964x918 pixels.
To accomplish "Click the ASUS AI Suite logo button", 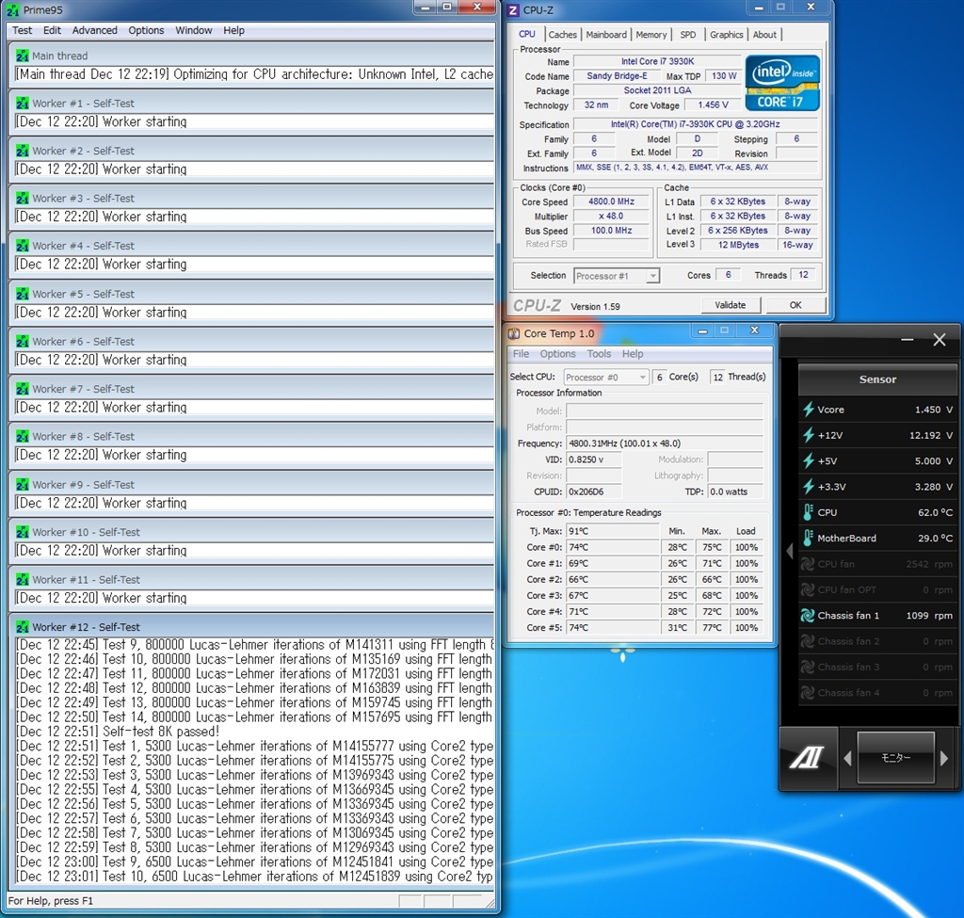I will click(x=808, y=758).
